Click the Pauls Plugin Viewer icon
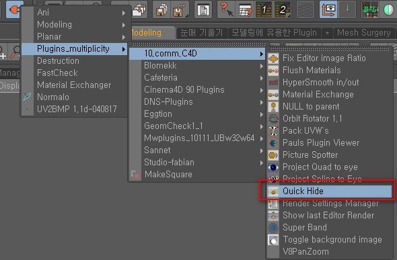This screenshot has height=260, width=397. click(273, 143)
